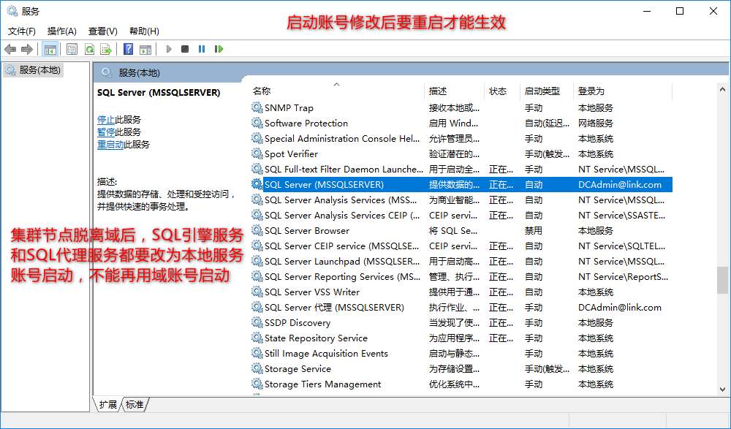Click the scrollbar down arrow in services list
731x429 pixels.
click(723, 389)
